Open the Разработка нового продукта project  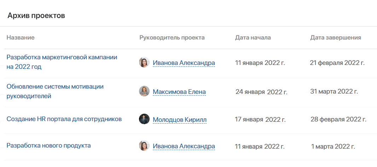[48, 145]
